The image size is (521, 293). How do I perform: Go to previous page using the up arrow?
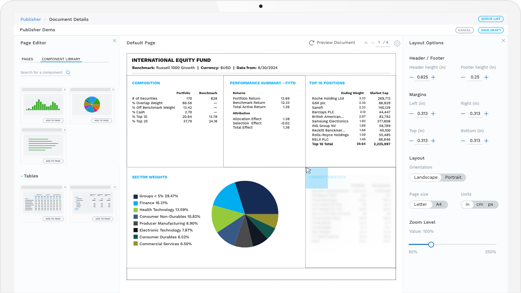[366, 43]
